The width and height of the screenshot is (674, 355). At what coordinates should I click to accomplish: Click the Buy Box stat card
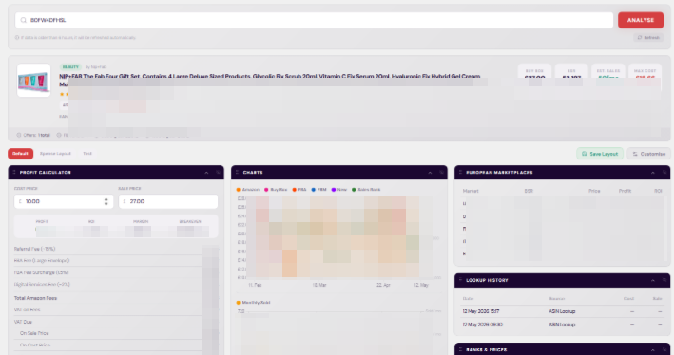click(x=534, y=72)
